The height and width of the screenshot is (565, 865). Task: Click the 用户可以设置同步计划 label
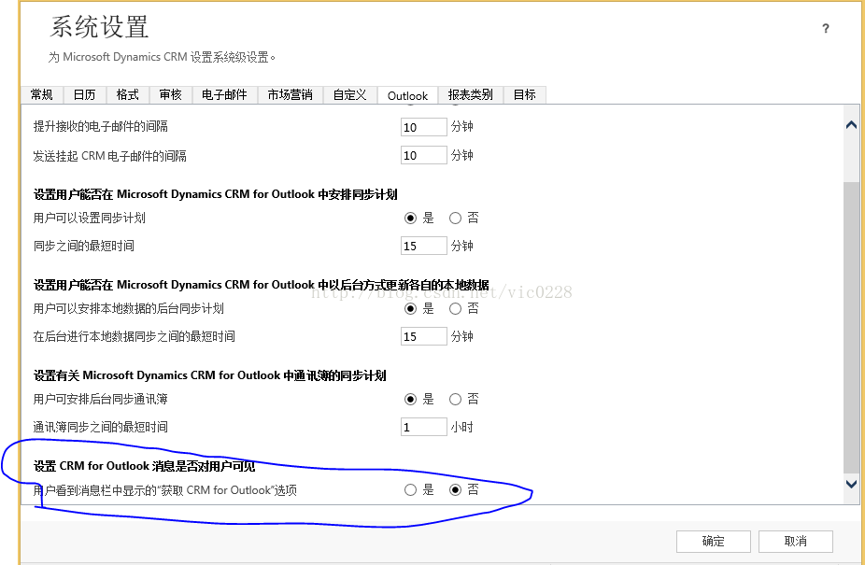90,218
